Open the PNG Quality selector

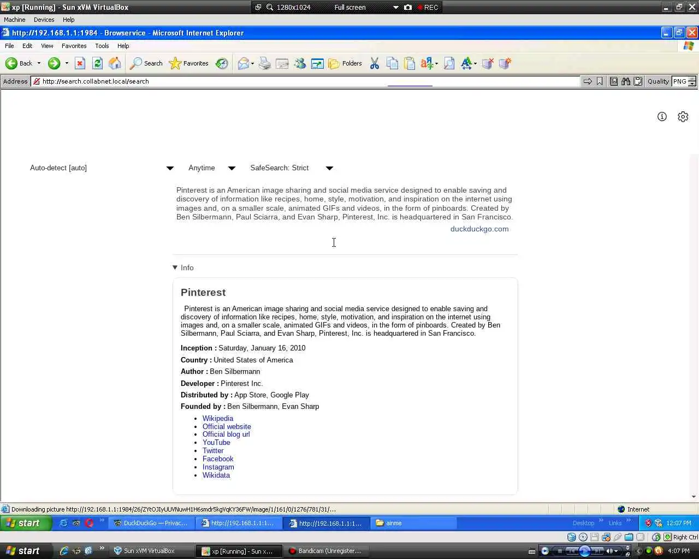tap(684, 81)
